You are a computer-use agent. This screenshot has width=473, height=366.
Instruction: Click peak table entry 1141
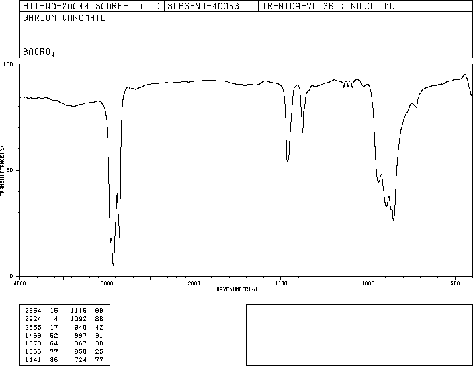(x=33, y=359)
